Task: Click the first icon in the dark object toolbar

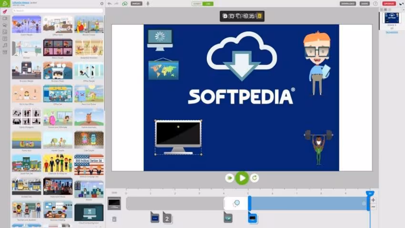Action: 225,16
